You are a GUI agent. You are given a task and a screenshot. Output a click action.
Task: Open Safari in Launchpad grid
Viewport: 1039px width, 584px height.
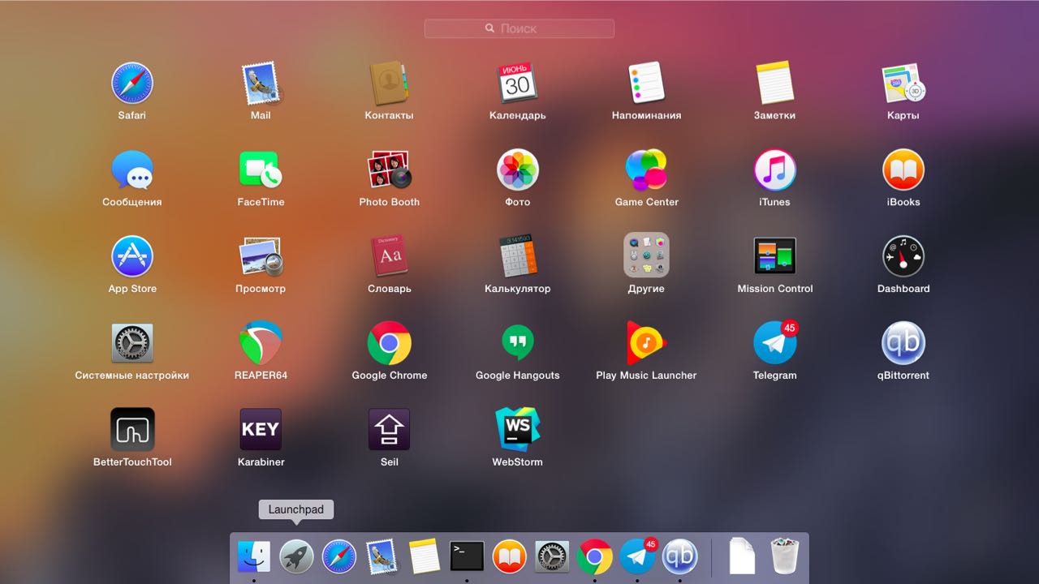tap(132, 84)
